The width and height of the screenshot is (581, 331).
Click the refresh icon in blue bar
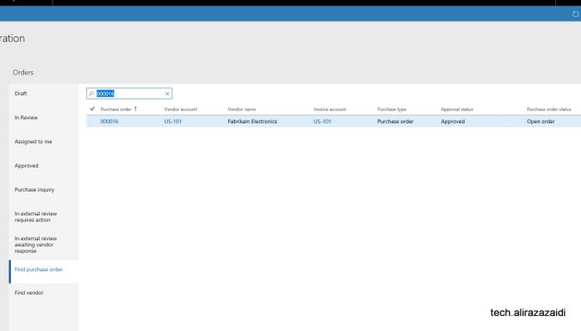pos(575,14)
